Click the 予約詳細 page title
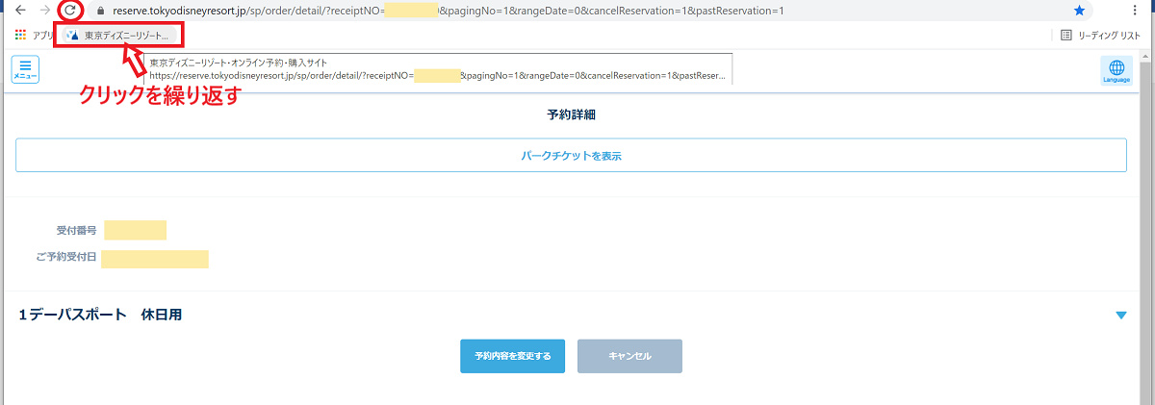Screen dimensions: 1155x405 571,114
